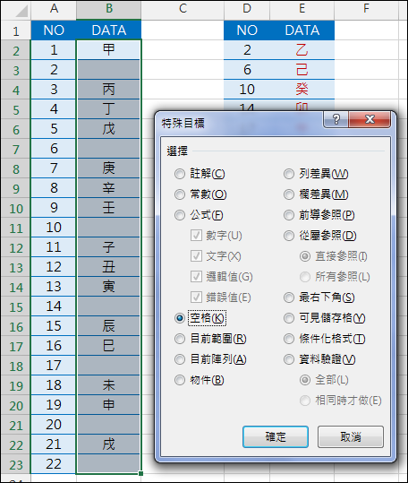This screenshot has height=483, width=408.
Task: Cancel the dialog with 取消
Action: (x=351, y=436)
